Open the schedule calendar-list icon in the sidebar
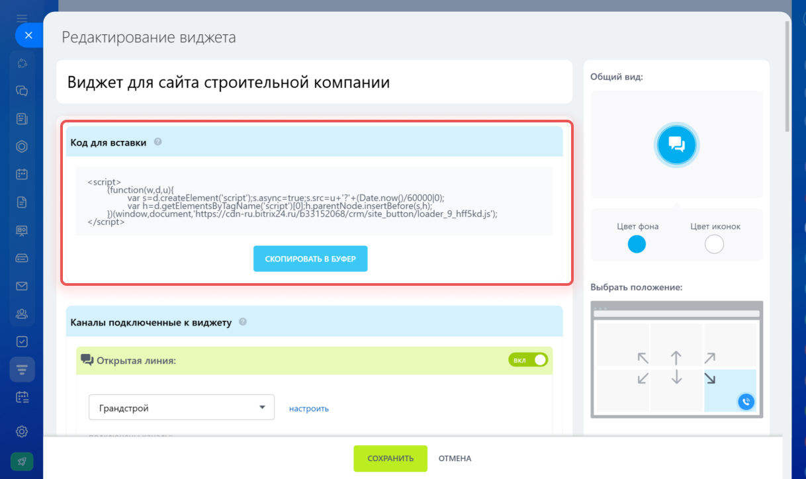Image resolution: width=806 pixels, height=479 pixels. pos(22,397)
